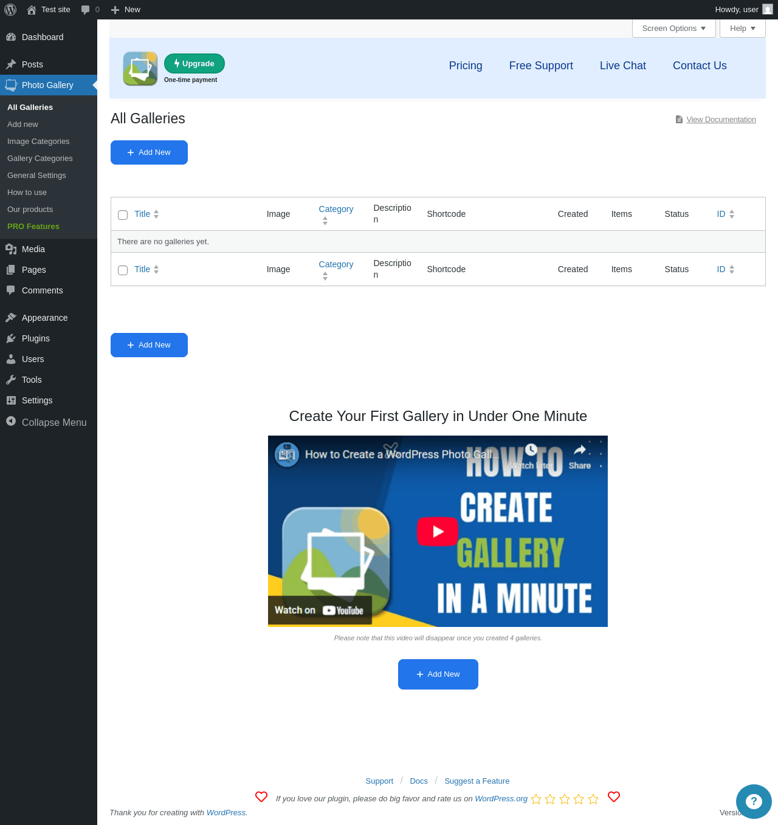
Task: Open the View Documentation link
Action: [721, 120]
